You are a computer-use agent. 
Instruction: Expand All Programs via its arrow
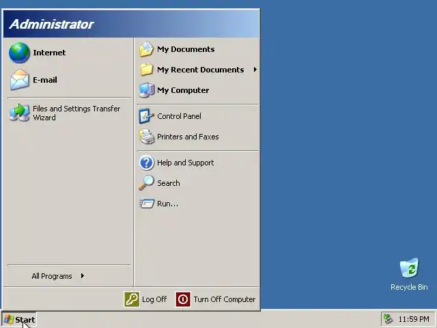coord(83,276)
